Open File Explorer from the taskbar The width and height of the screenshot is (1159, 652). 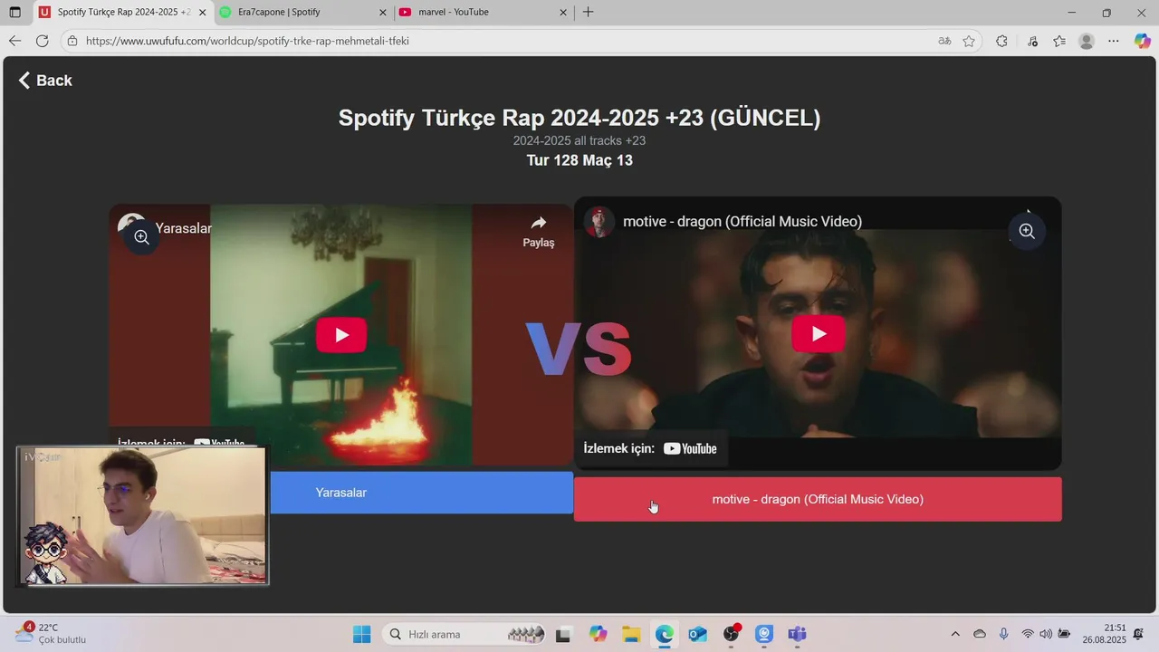(631, 634)
